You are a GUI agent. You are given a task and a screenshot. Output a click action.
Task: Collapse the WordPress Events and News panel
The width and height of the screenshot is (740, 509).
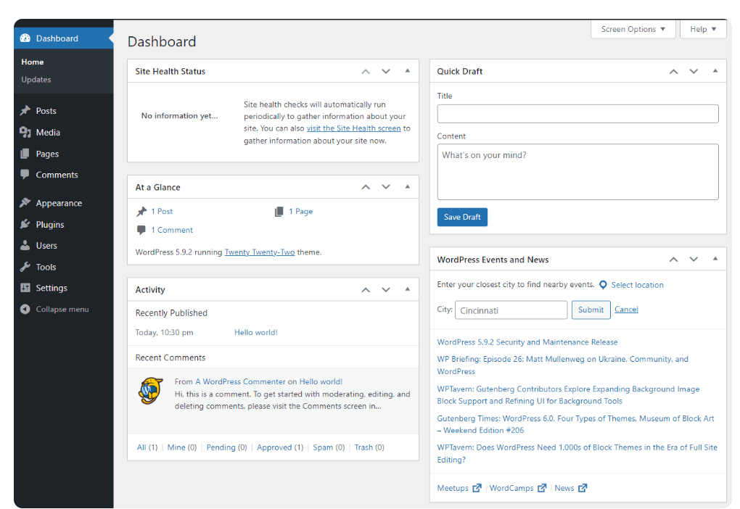(x=715, y=259)
